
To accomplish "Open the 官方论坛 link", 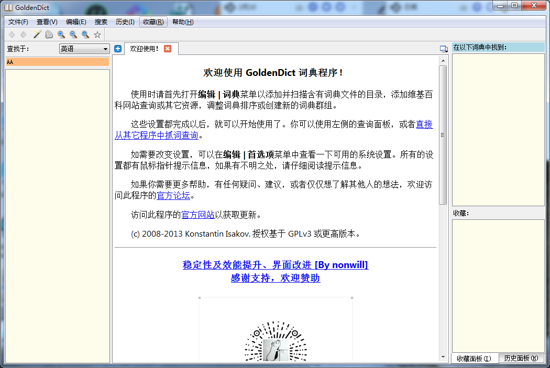I will coord(173,196).
